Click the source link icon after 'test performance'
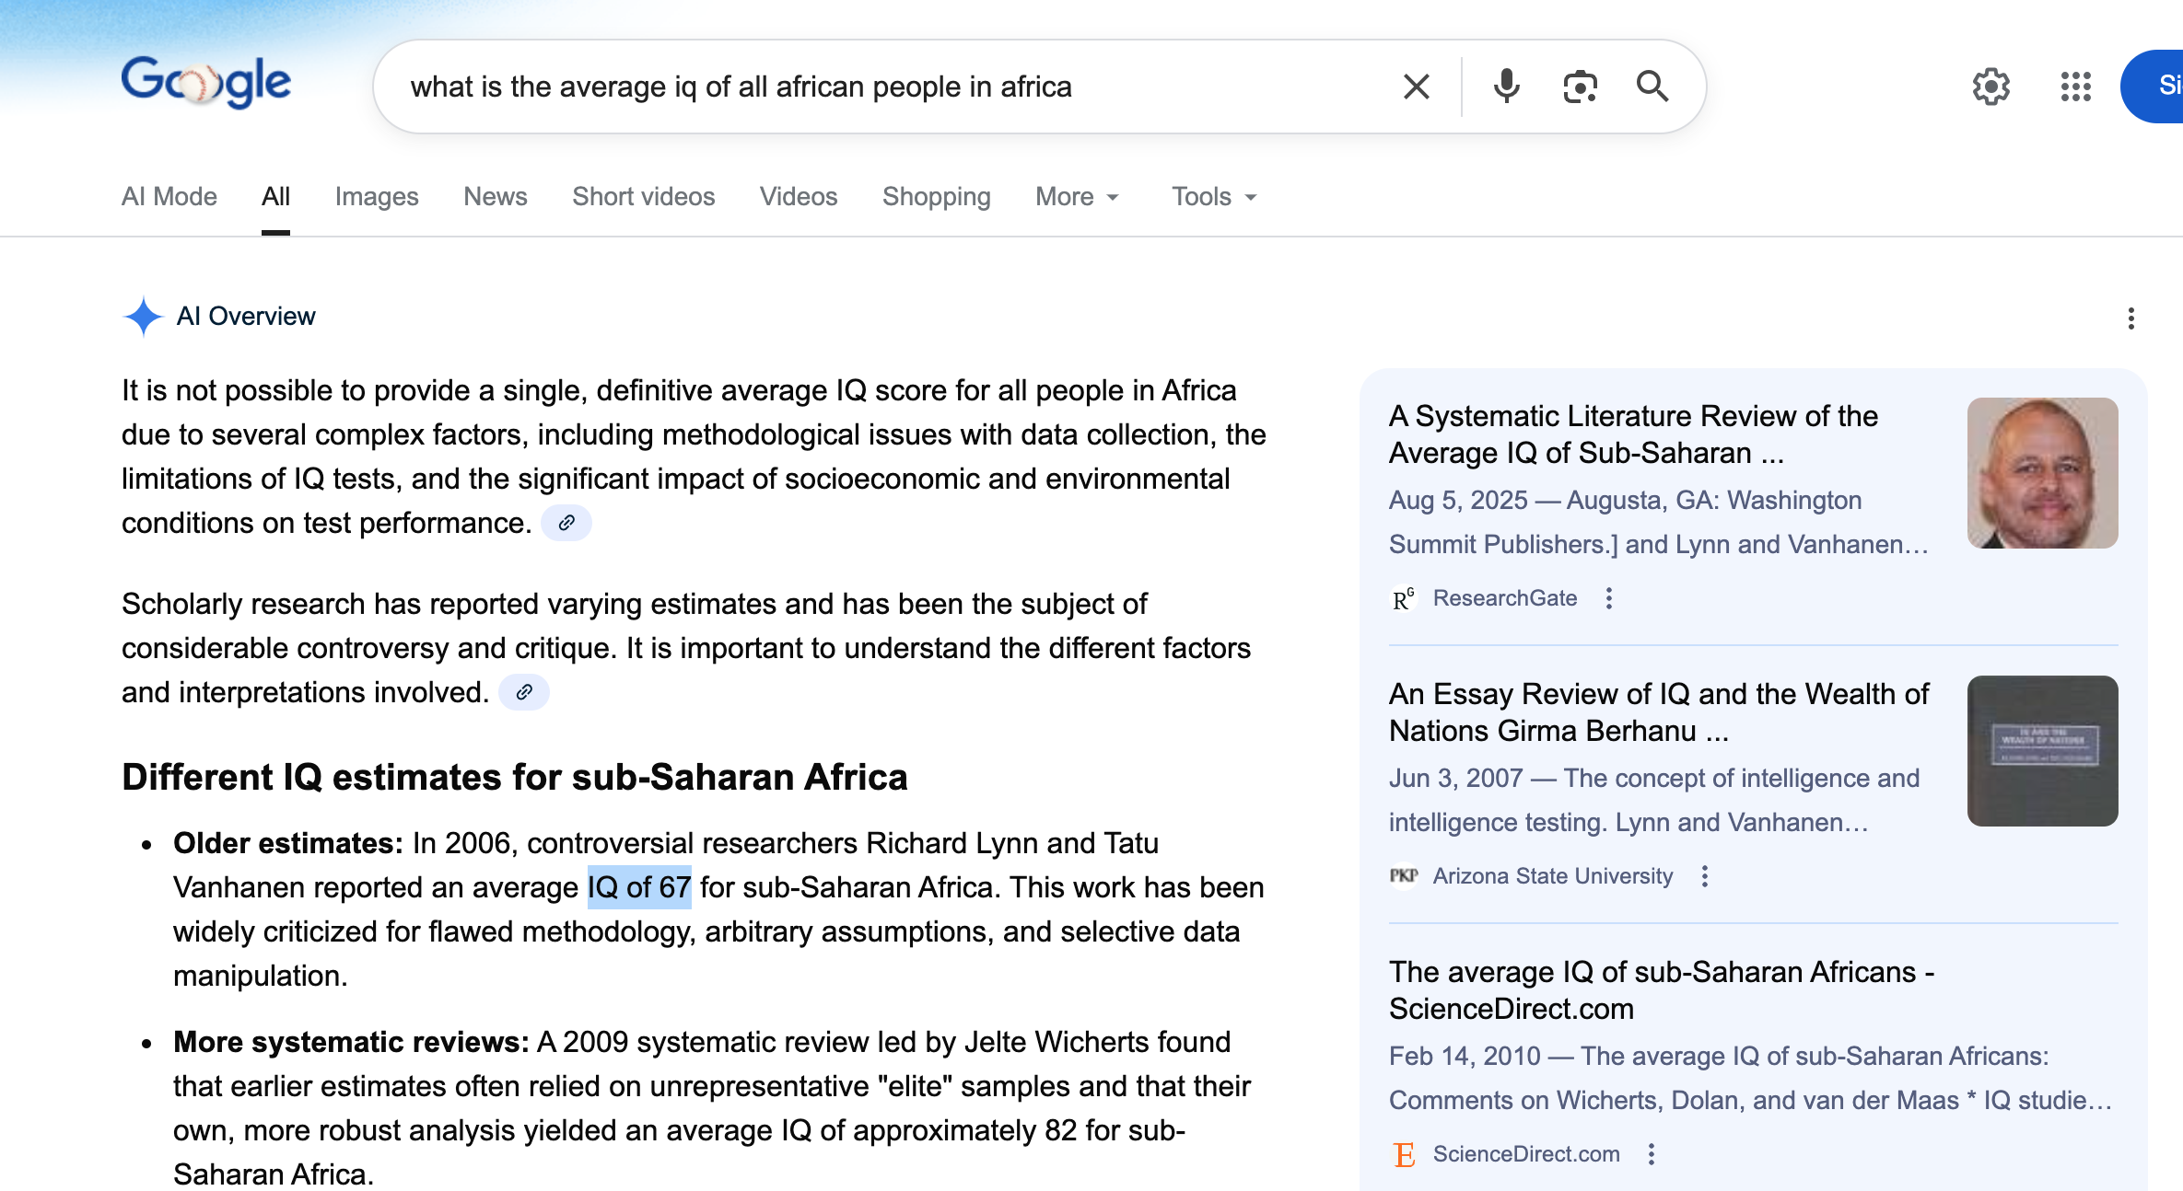The height and width of the screenshot is (1191, 2183). click(x=566, y=523)
